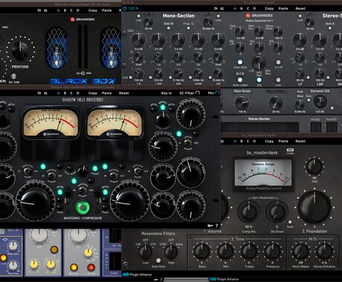Select preset slot B in bx_digital
Viewport: 342px width, 282px height.
click(242, 8)
